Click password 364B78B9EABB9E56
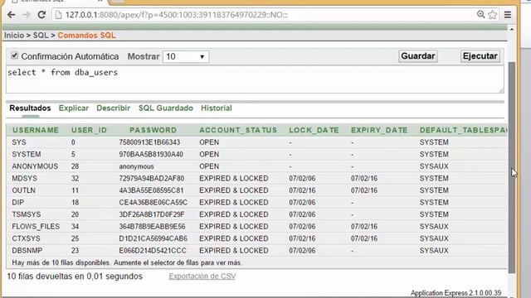531x298 pixels. click(152, 226)
